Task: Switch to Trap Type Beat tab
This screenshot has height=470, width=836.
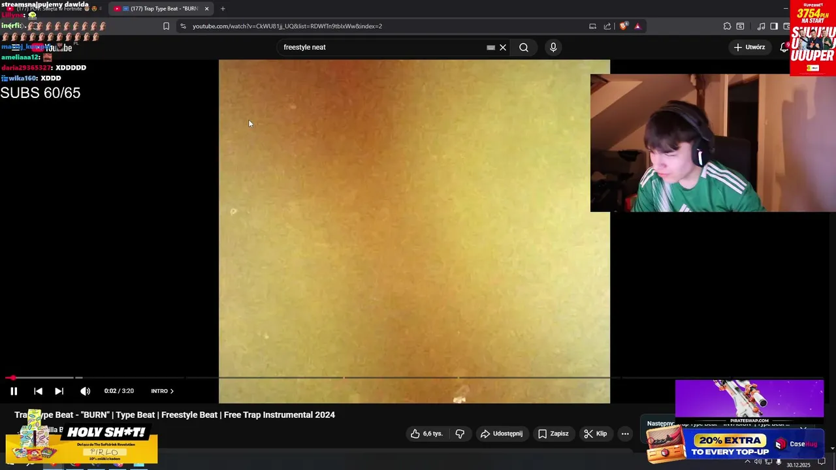Action: point(161,8)
